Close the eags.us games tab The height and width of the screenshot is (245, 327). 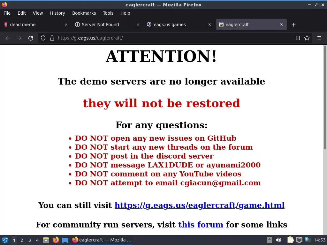pyautogui.click(x=210, y=25)
